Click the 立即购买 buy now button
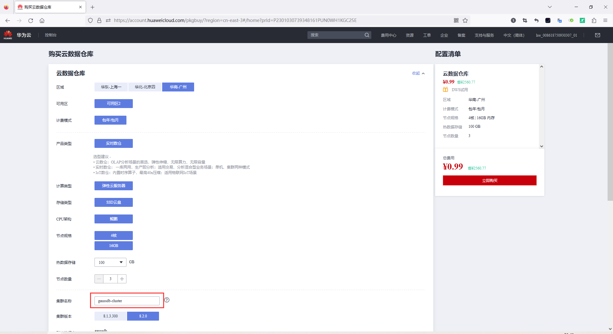Viewport: 613px width, 334px height. pyautogui.click(x=490, y=180)
